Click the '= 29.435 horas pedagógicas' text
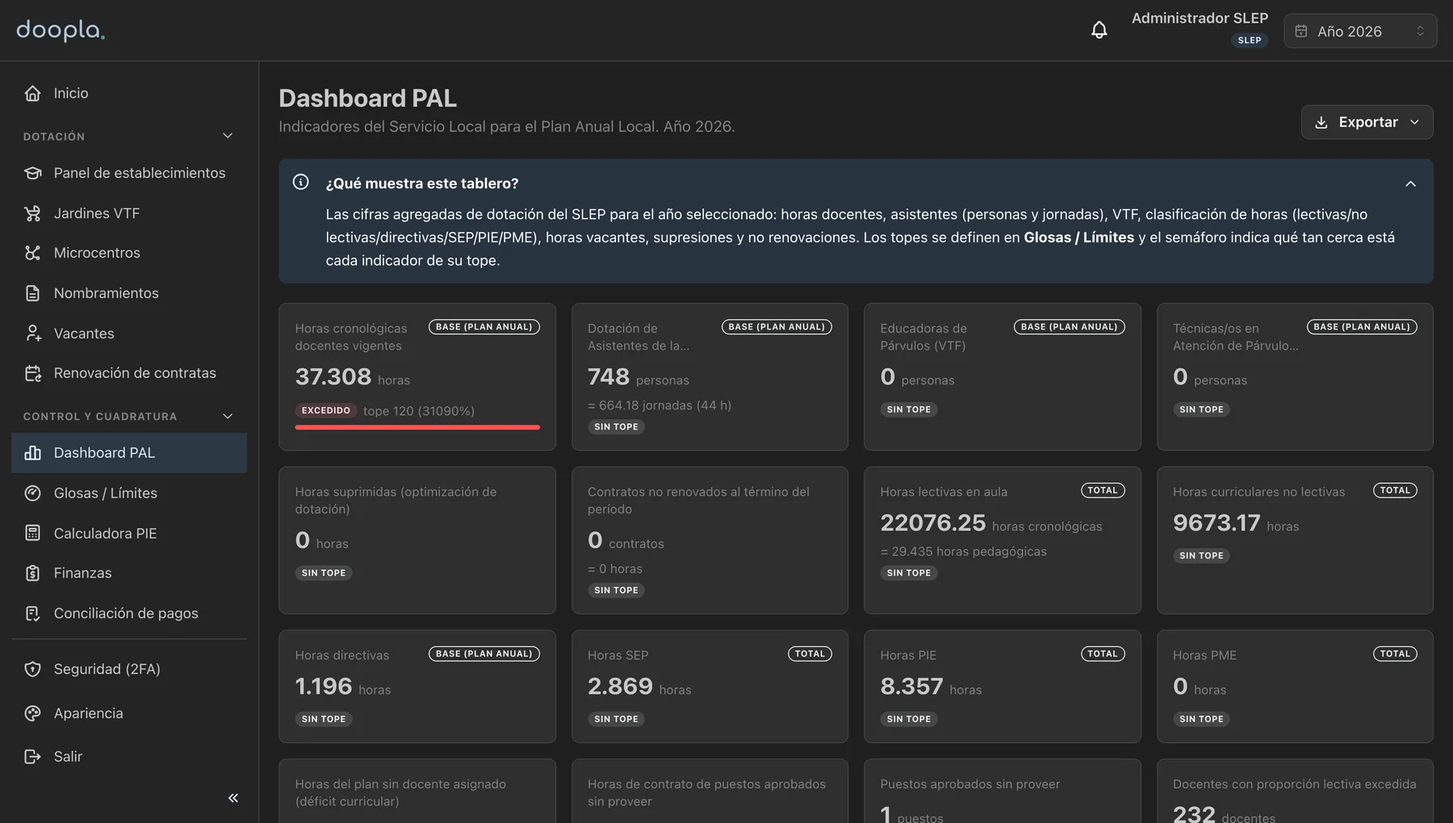 963,552
